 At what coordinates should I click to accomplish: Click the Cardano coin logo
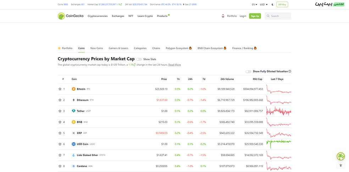coord(74,166)
